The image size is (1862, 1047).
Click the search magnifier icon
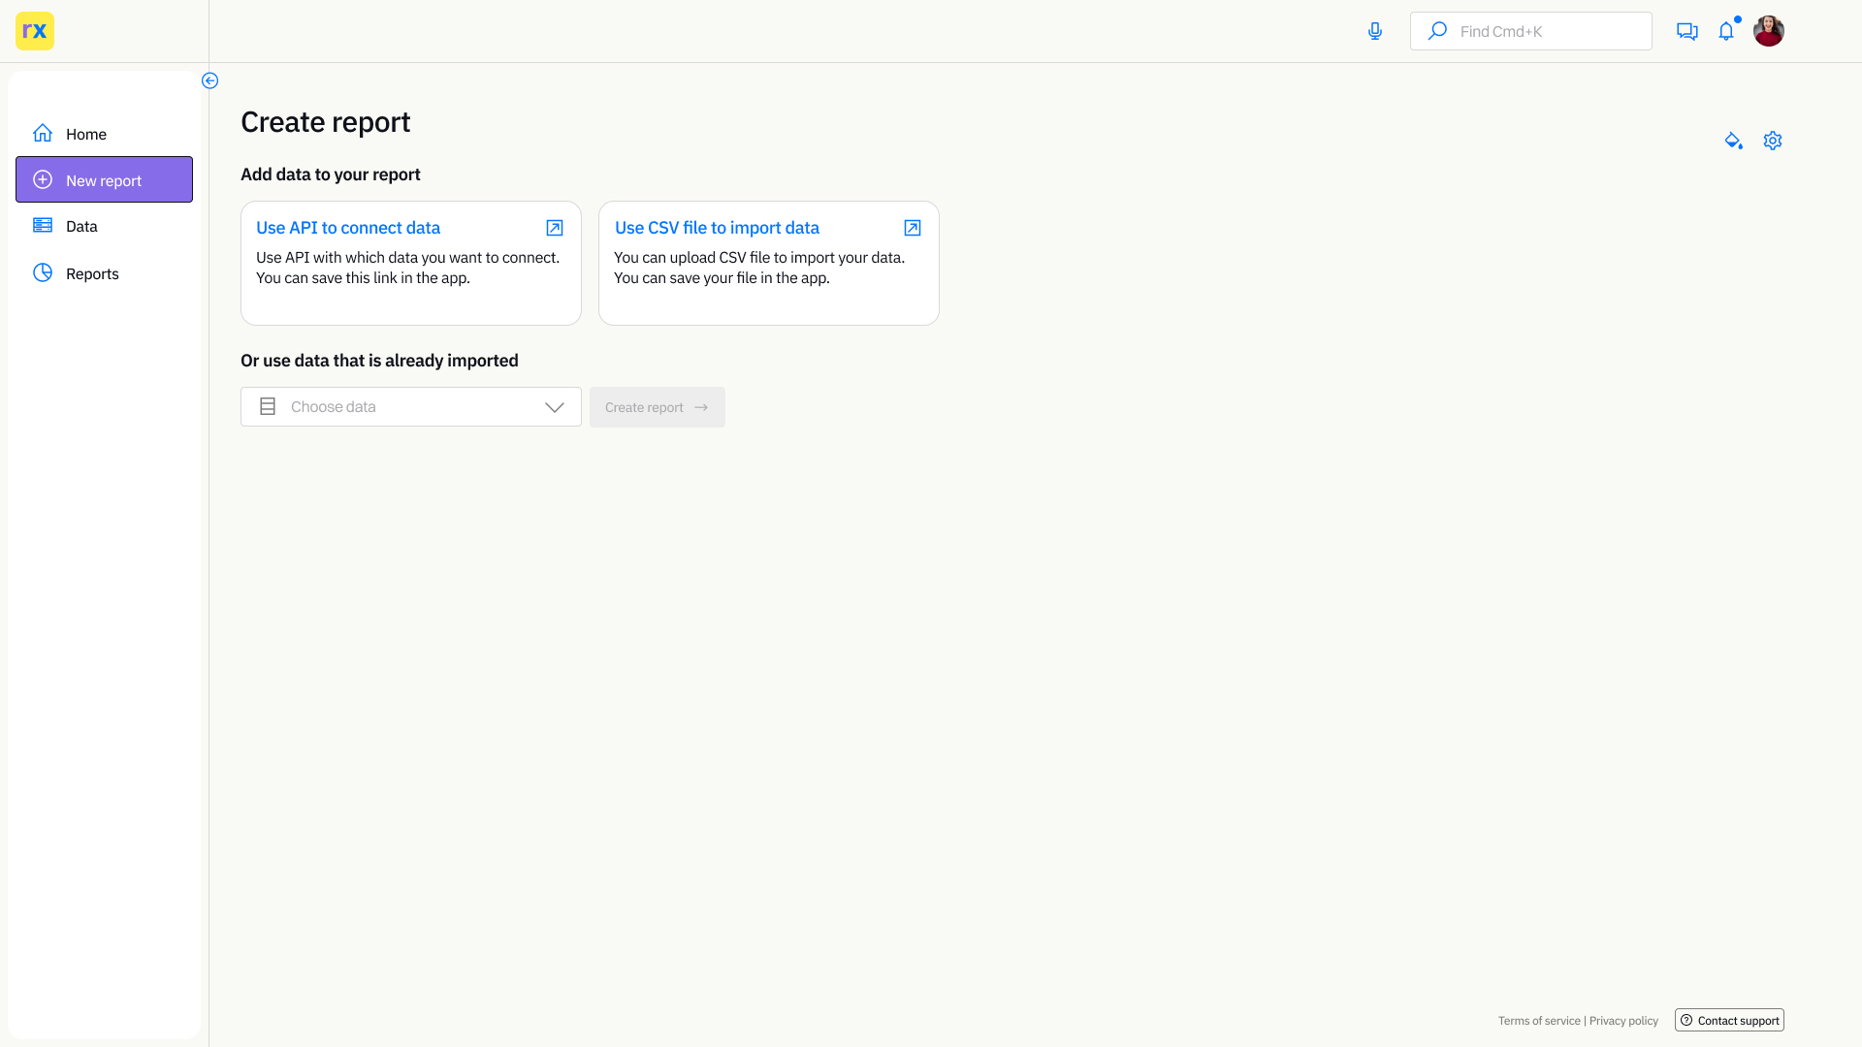(1438, 31)
